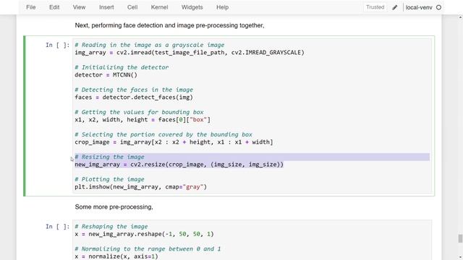Click the normalize(x, axis=1) line
Screen dimensions: 463x260
point(116,256)
